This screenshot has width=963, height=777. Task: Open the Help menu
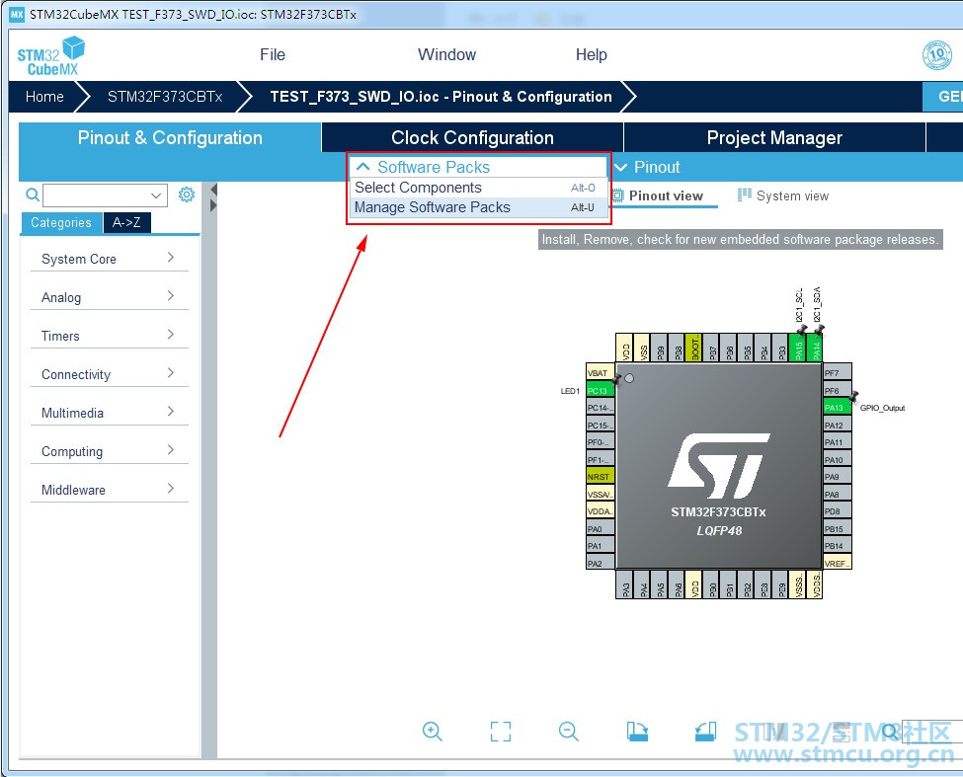[591, 54]
